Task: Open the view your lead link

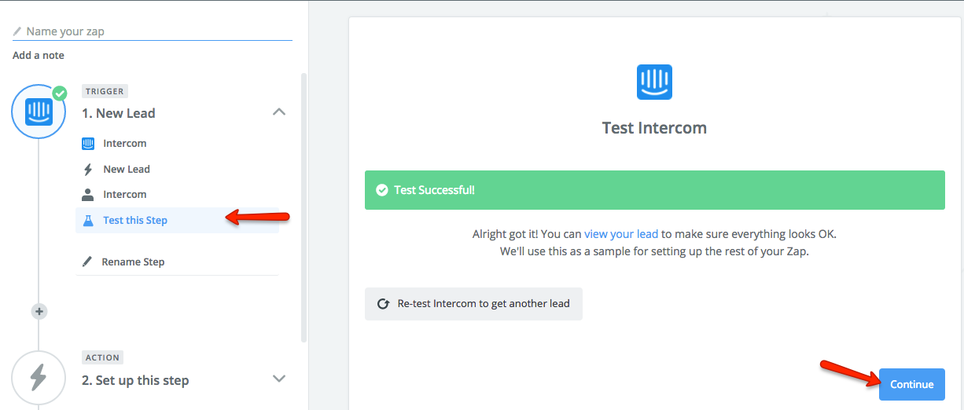Action: [621, 234]
